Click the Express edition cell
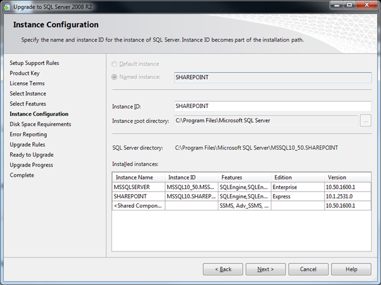Screen dimensions: 381x285 click(297, 197)
